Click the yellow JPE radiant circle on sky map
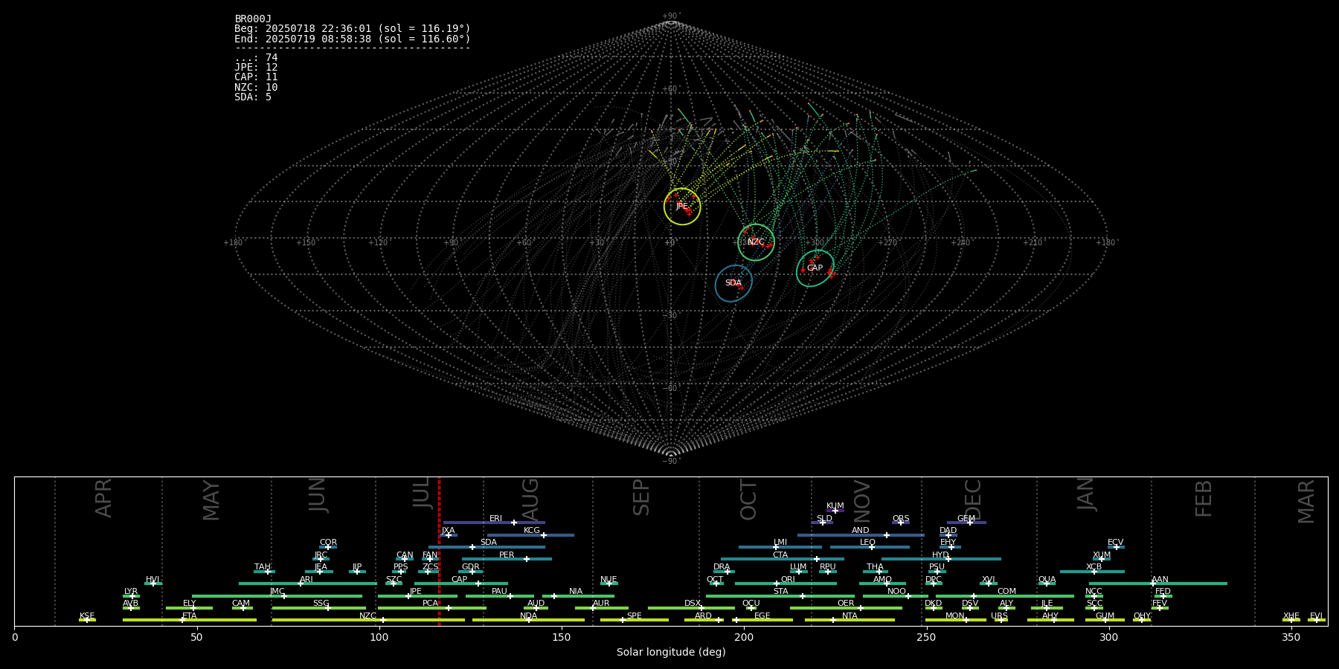The height and width of the screenshot is (669, 1339). click(682, 207)
